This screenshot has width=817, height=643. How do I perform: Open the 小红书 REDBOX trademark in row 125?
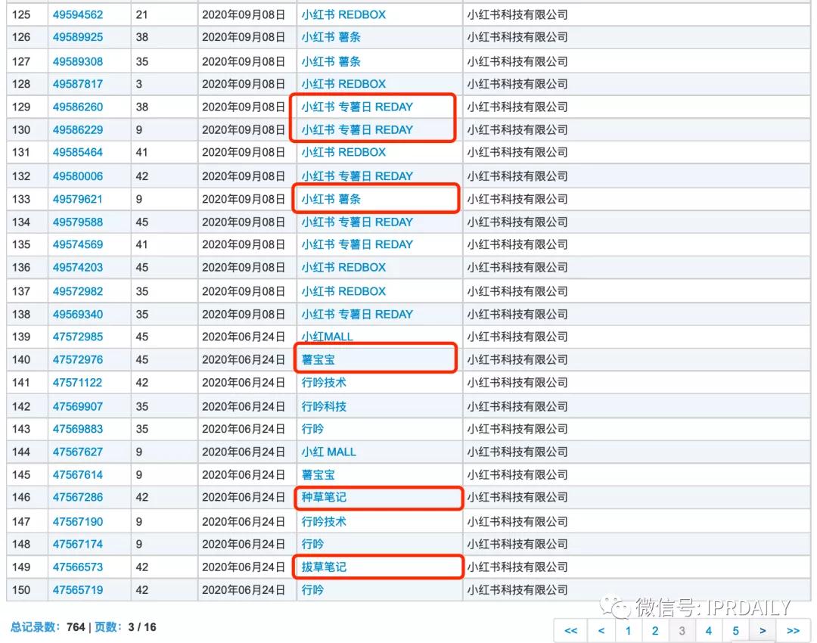coord(343,14)
